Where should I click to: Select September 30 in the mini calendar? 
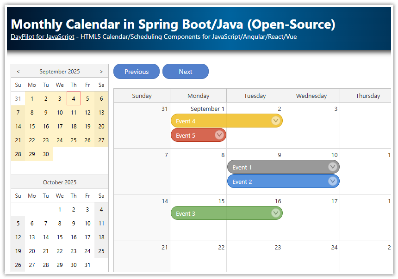45,154
